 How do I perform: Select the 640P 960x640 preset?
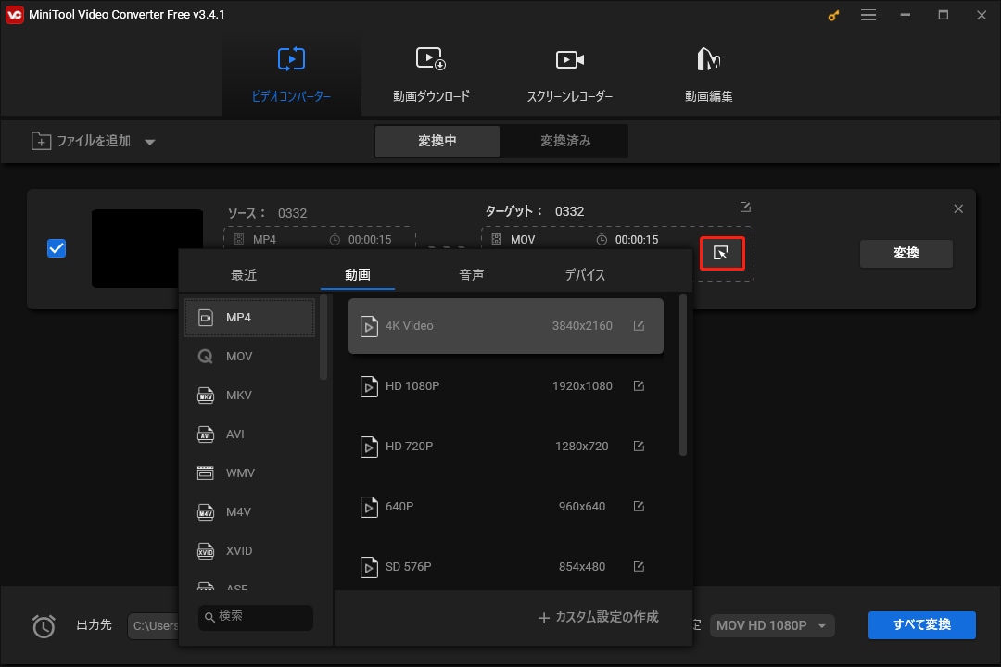506,507
